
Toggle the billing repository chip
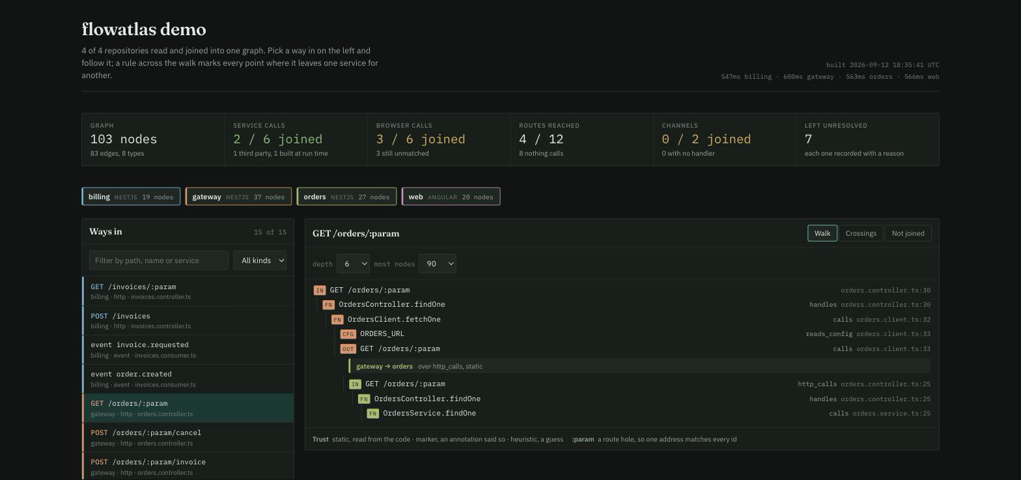[131, 197]
